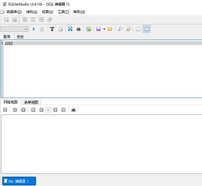Click the next page arrow in grid toolbar

(x=55, y=110)
